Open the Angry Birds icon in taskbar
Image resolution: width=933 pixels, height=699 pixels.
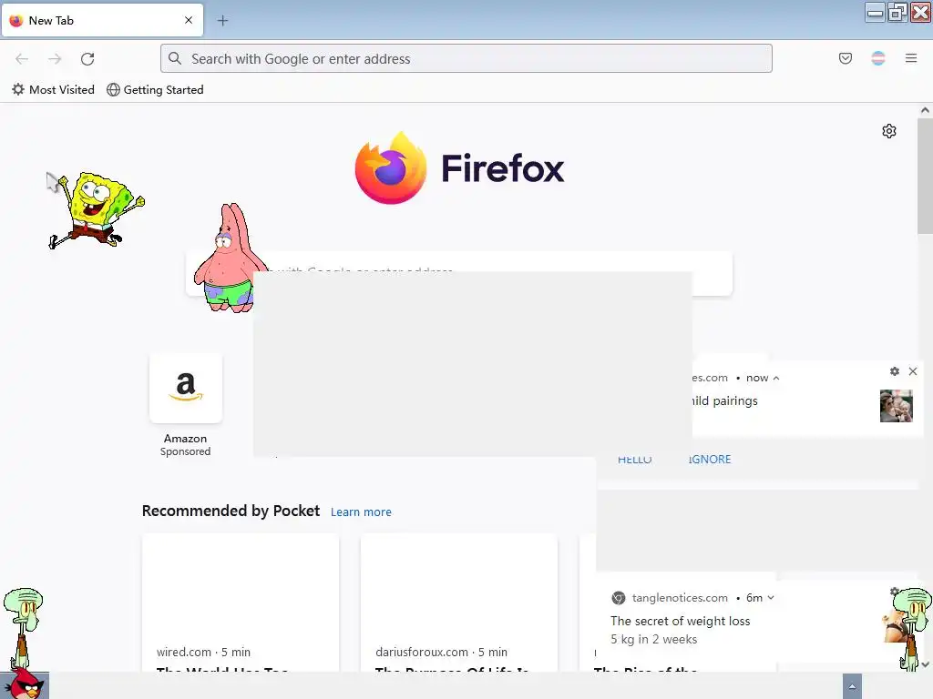click(x=24, y=684)
